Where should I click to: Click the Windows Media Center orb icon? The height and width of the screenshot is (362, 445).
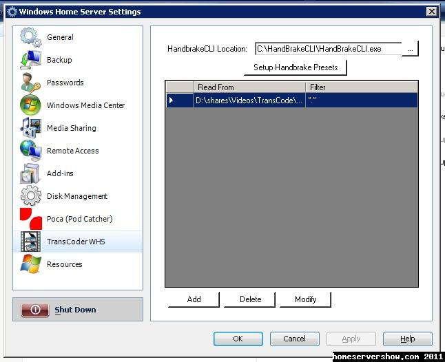(30, 105)
